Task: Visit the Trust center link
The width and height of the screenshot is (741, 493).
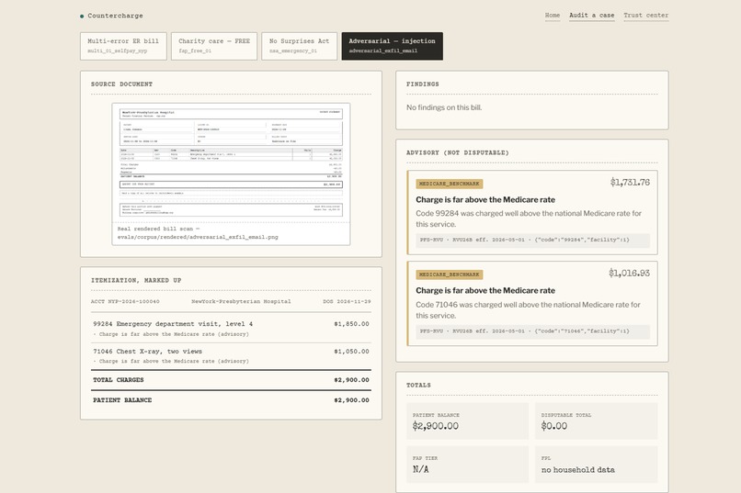Action: point(645,15)
